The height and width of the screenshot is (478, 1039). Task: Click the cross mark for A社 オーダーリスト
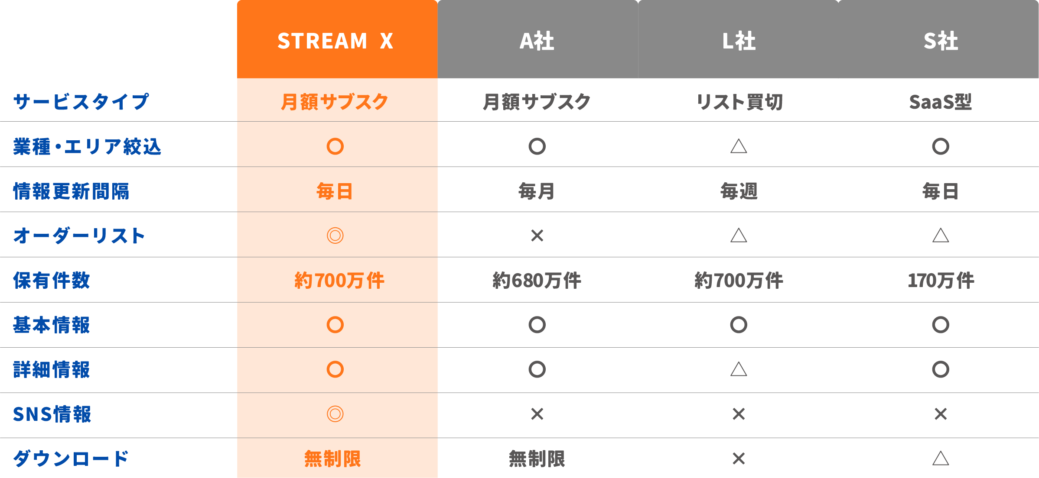[x=537, y=236]
